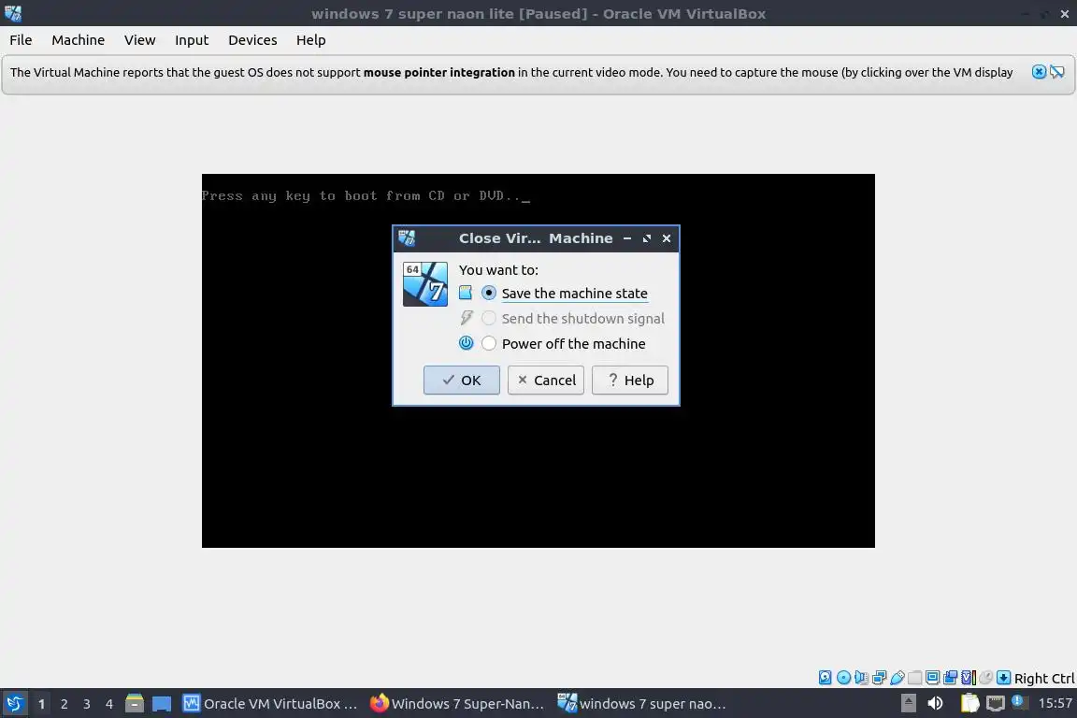Switch to virtual desktop 4
This screenshot has width=1077, height=718.
109,704
